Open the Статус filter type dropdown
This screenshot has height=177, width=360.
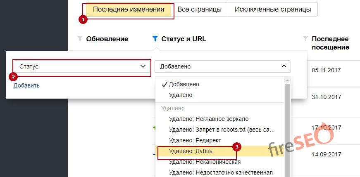82,66
